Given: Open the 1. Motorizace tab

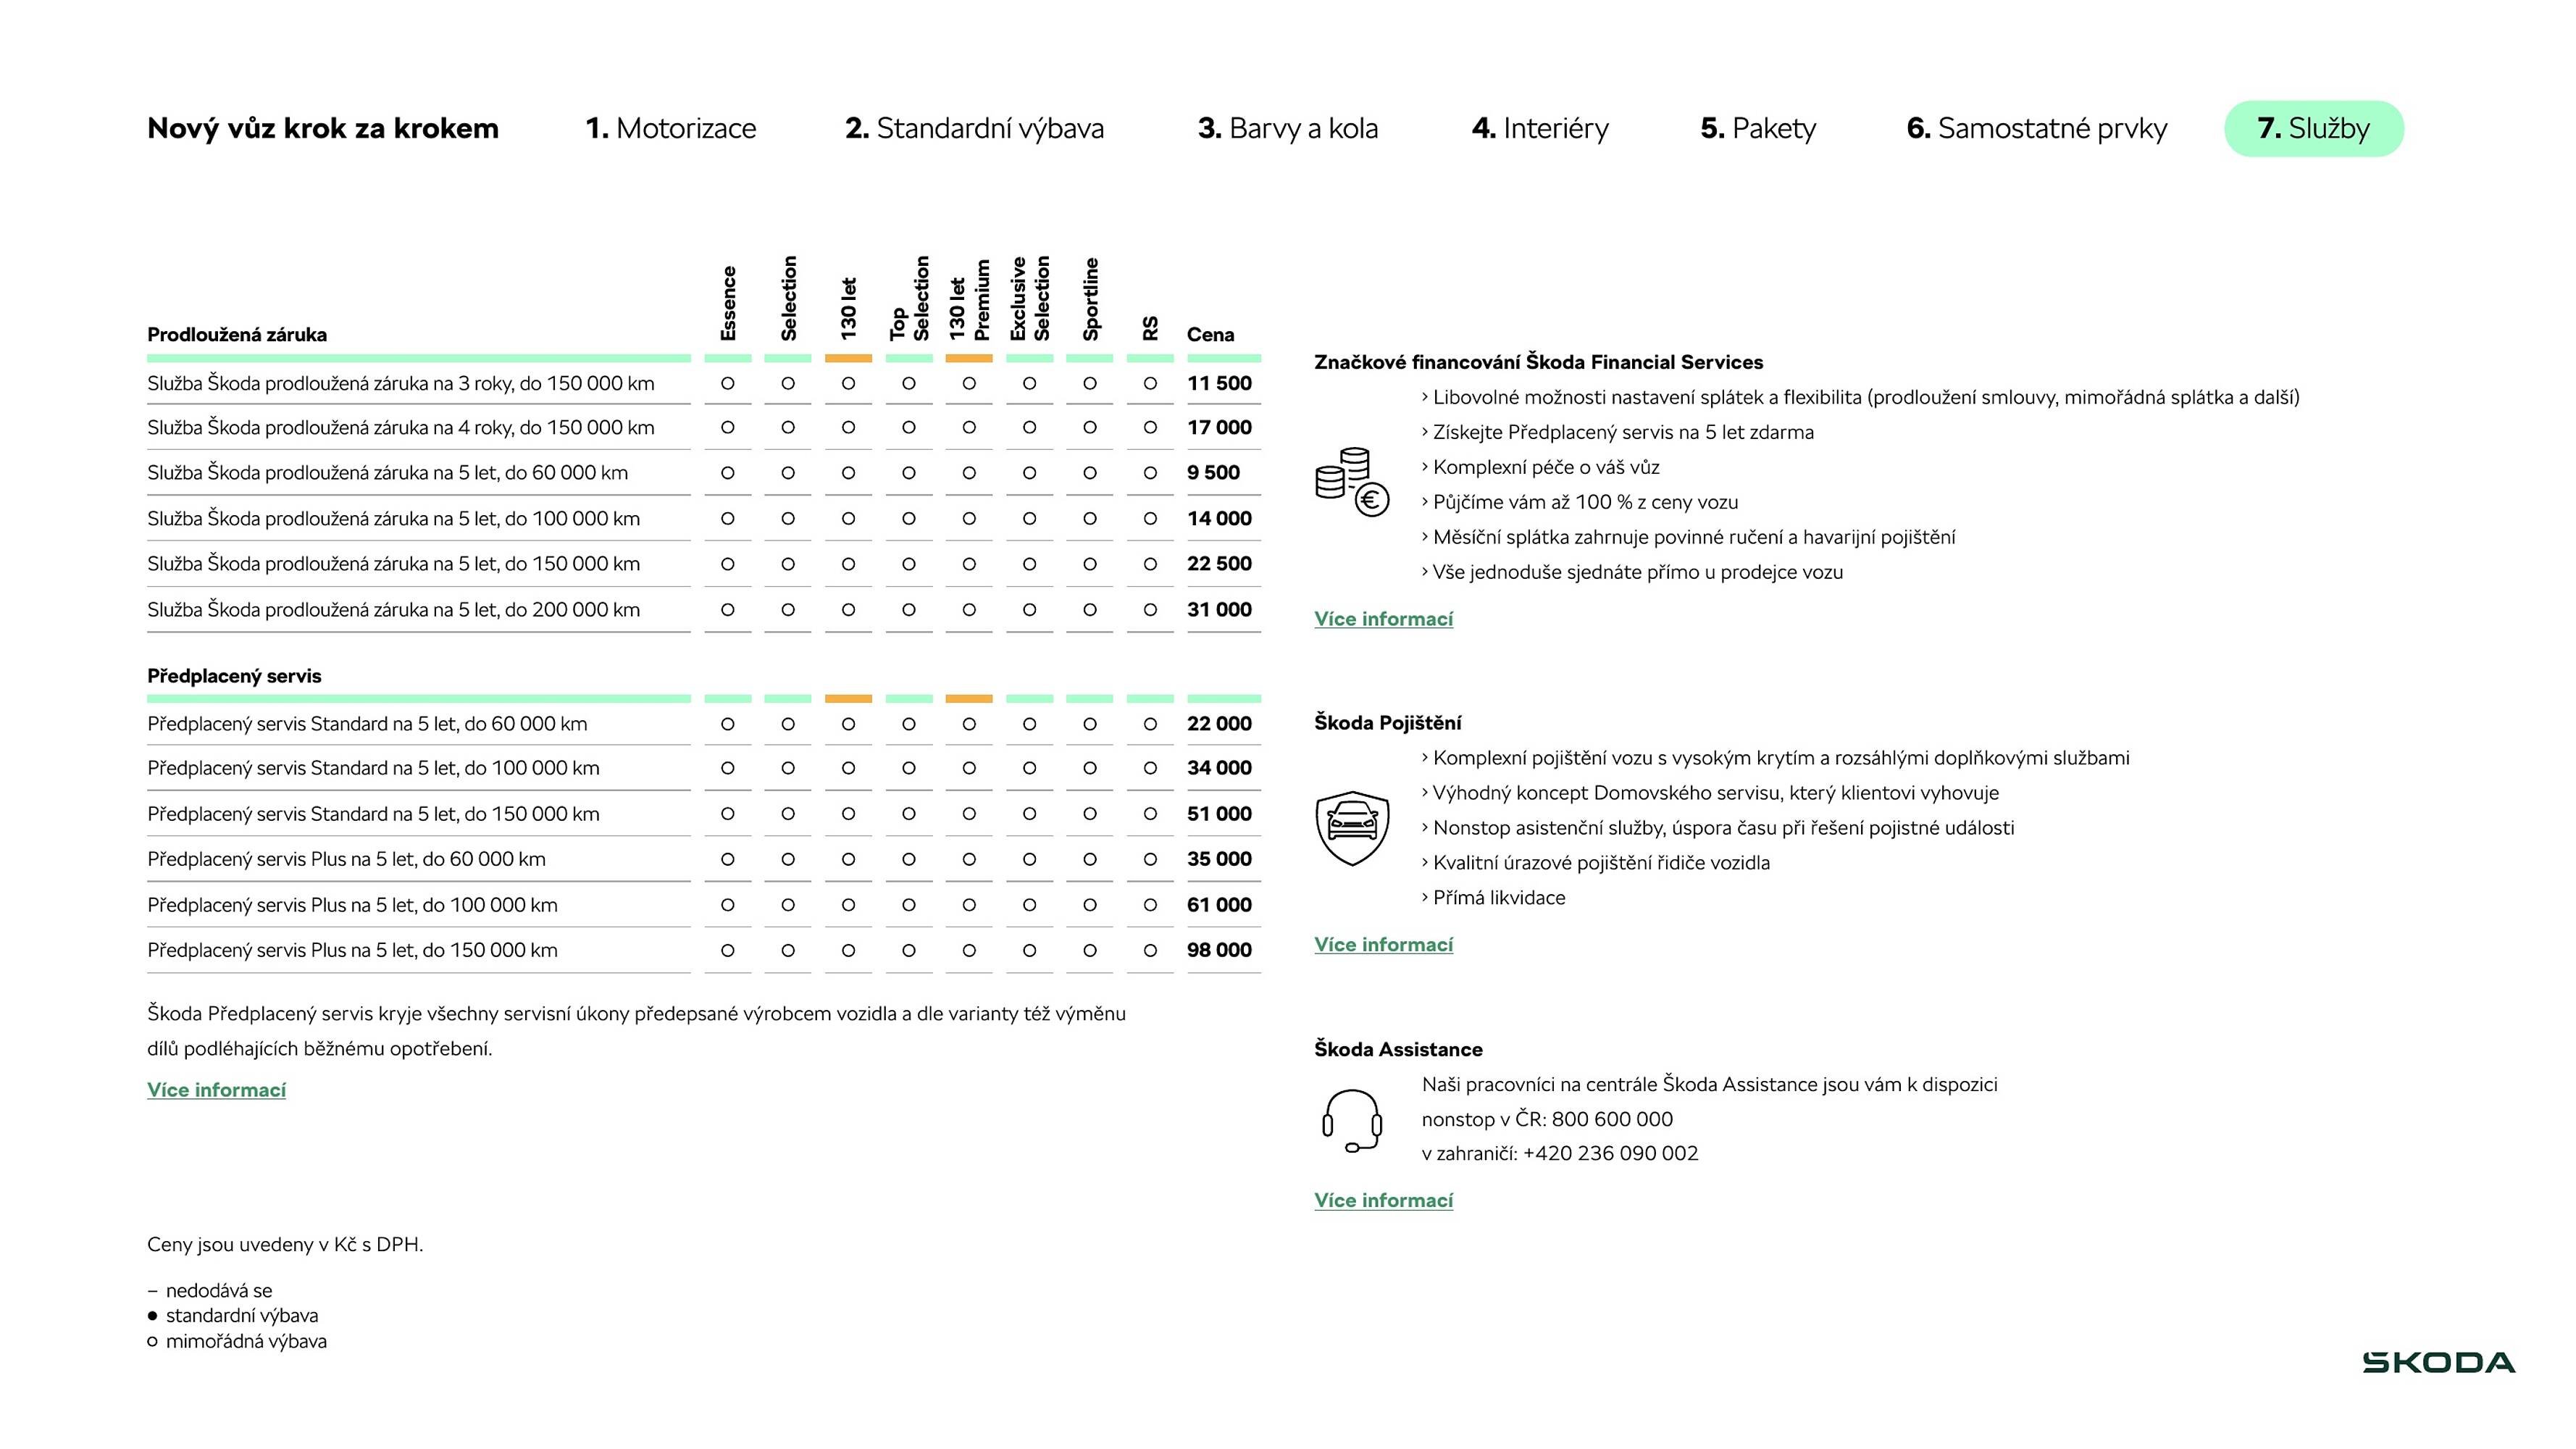Looking at the screenshot, I should 670,128.
